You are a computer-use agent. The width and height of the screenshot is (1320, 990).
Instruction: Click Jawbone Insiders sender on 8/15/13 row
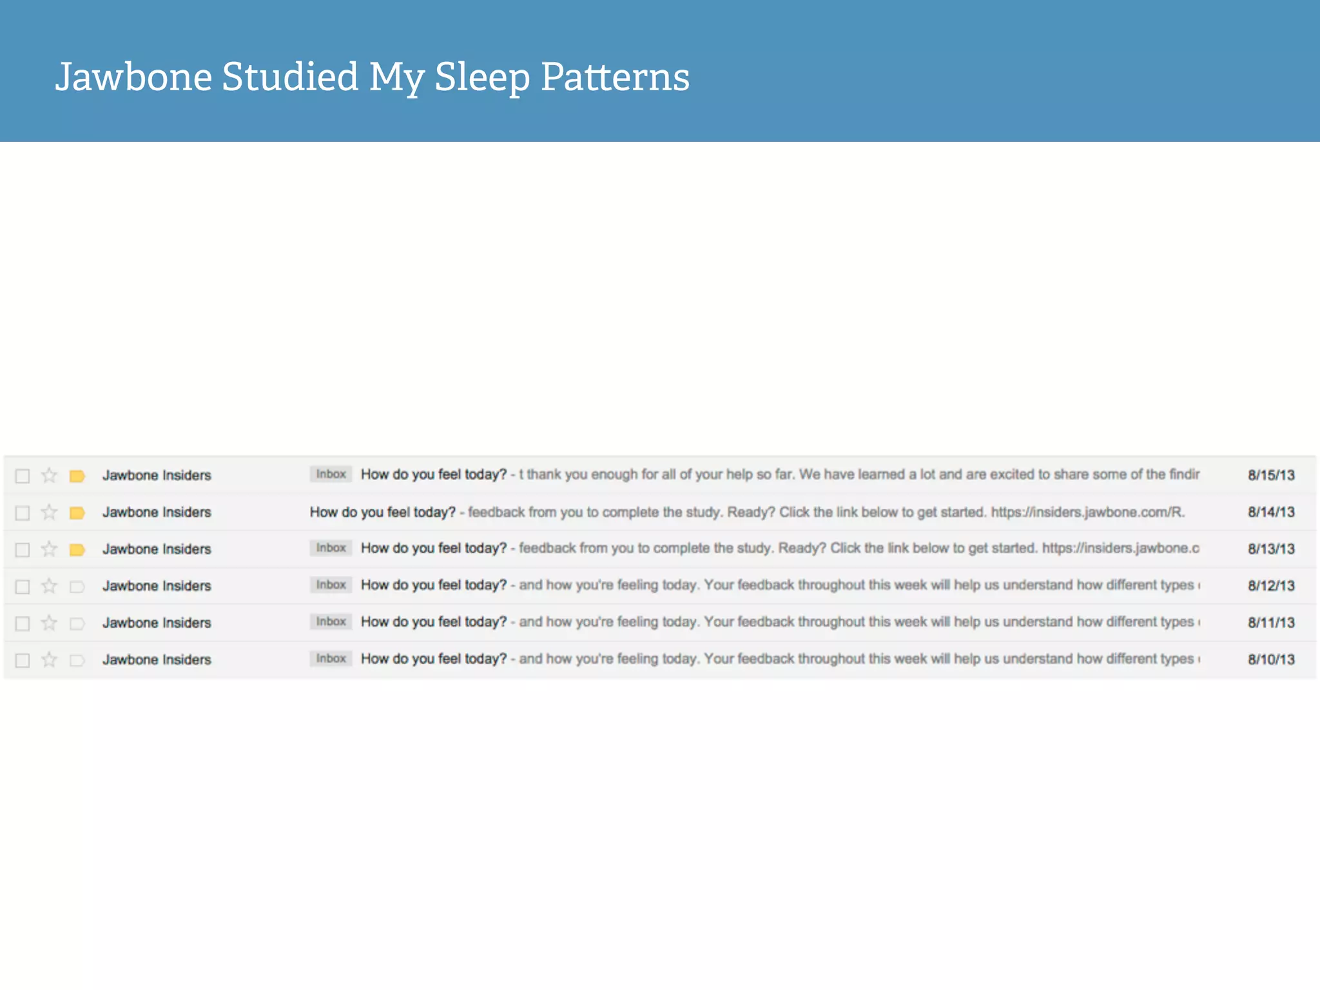(x=157, y=476)
